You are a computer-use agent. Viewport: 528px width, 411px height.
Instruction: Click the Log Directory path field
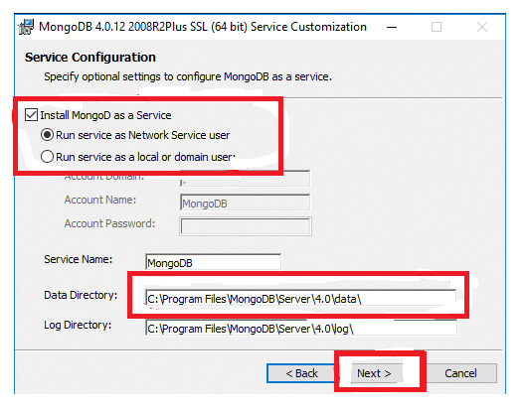pyautogui.click(x=301, y=328)
